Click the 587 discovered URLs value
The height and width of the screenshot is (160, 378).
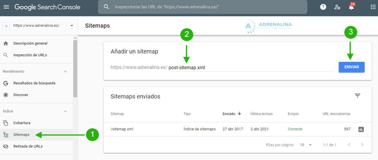(x=347, y=129)
